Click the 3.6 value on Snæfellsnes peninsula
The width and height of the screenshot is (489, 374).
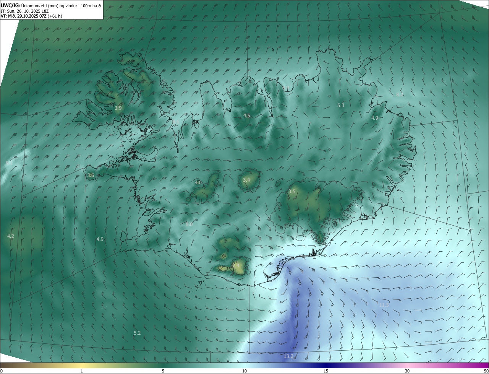91,175
